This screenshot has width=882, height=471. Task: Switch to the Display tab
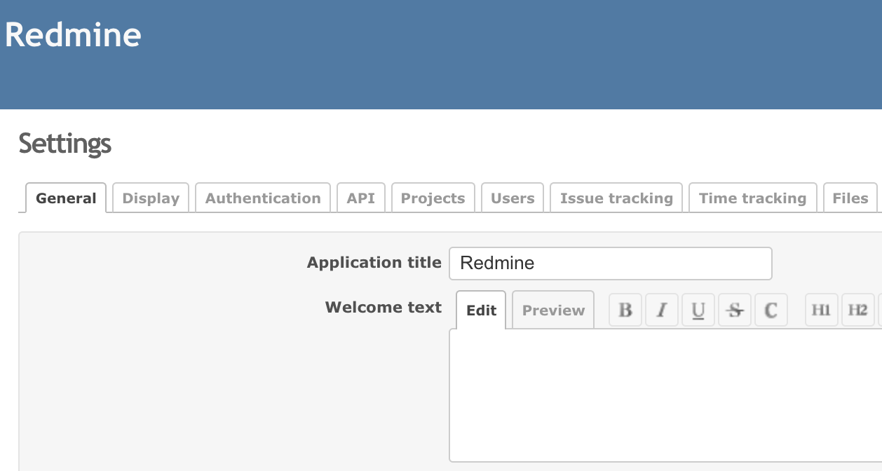coord(151,198)
